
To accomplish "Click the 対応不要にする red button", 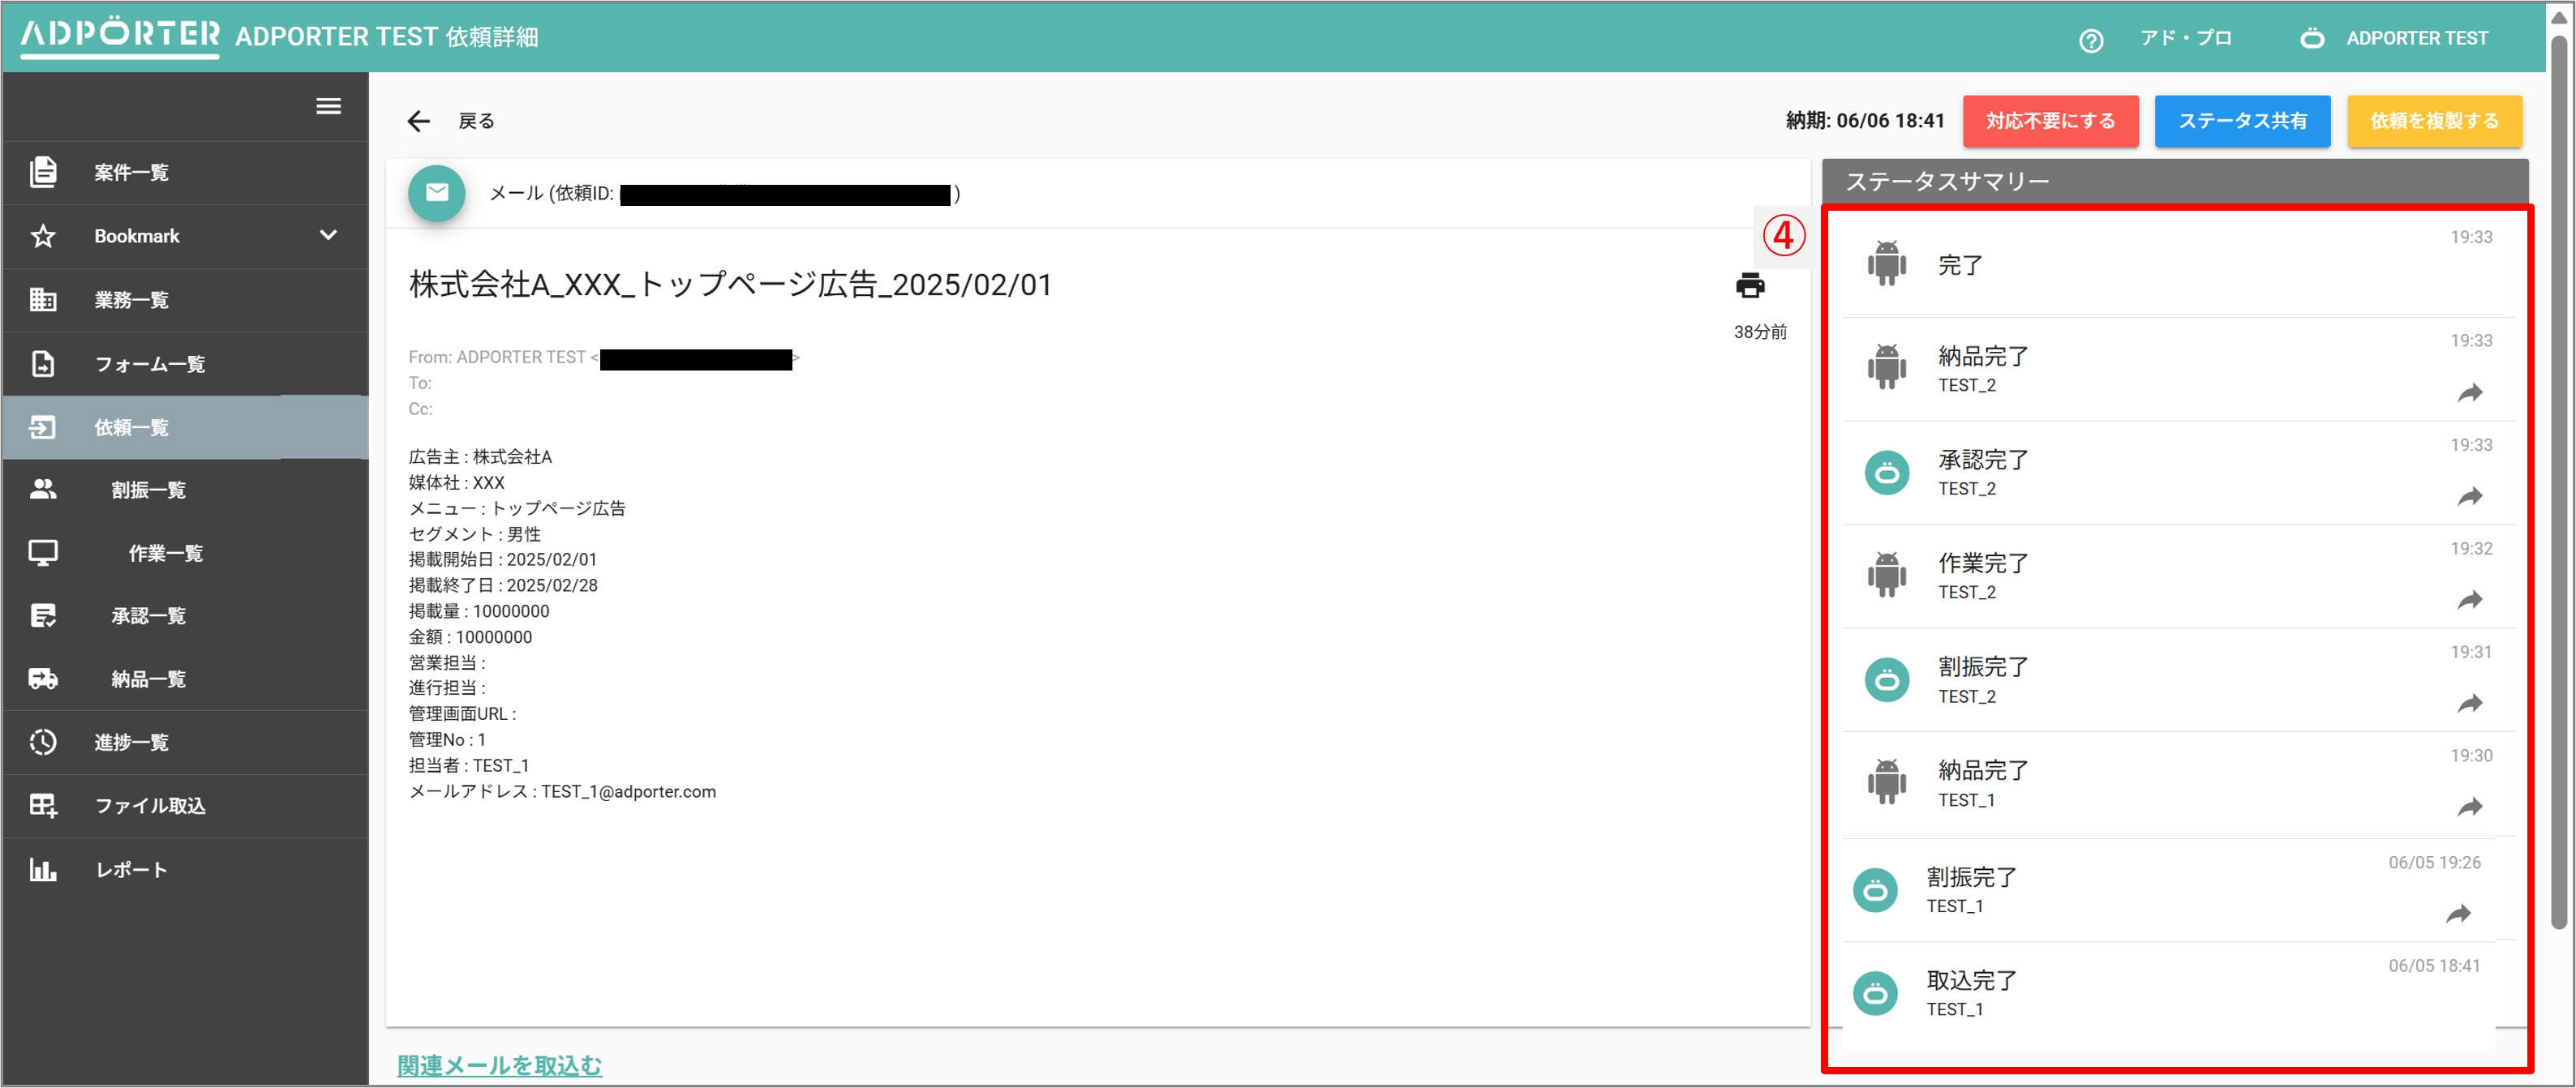I will (x=2050, y=120).
